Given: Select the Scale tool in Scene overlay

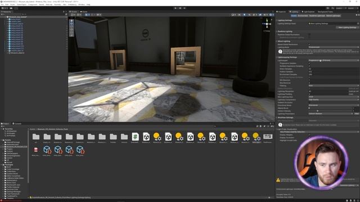Looking at the screenshot, I should [x=71, y=30].
